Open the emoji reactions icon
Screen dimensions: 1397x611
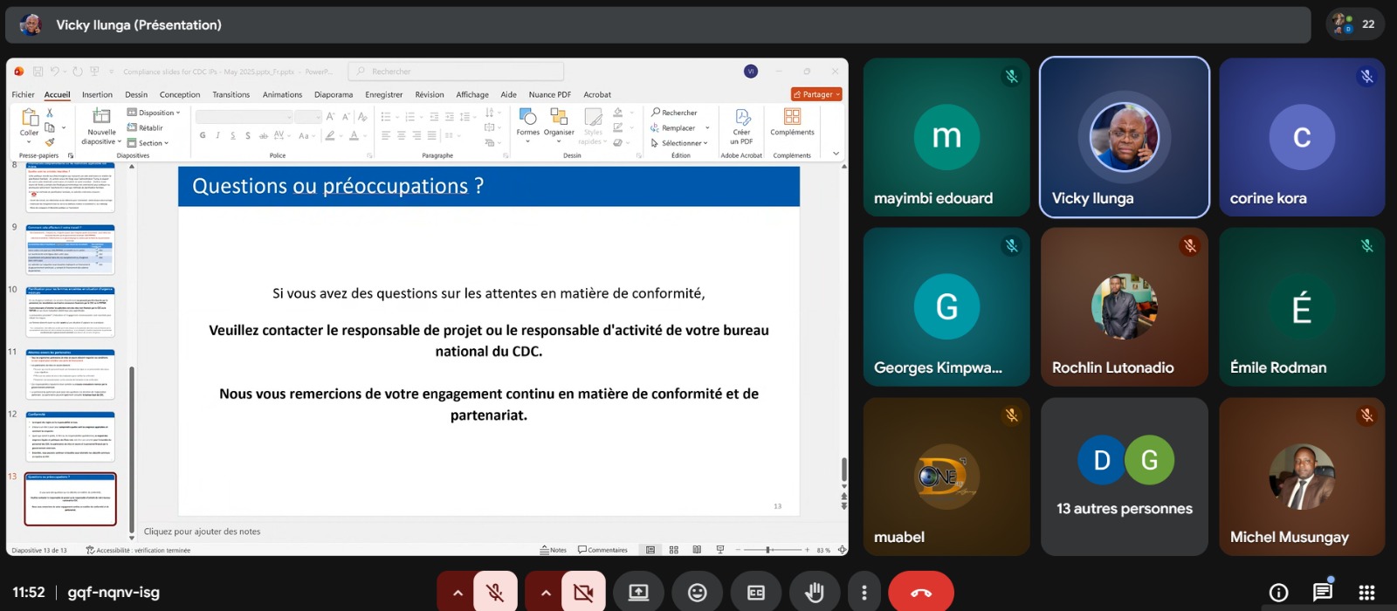pyautogui.click(x=698, y=593)
